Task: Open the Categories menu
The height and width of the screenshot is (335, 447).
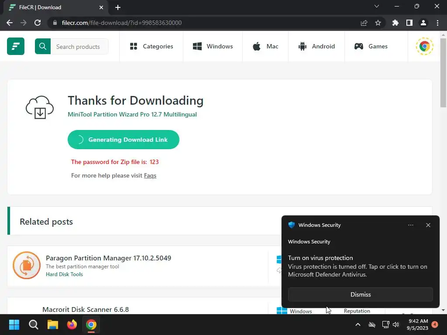Action: (151, 46)
